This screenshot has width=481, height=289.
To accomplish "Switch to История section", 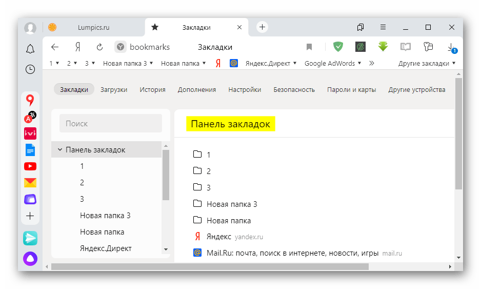I will pyautogui.click(x=152, y=90).
